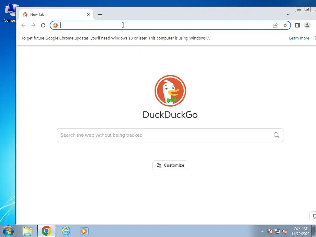Click the DuckDuckGo site icon in address bar
The image size is (316, 237).
tap(55, 25)
